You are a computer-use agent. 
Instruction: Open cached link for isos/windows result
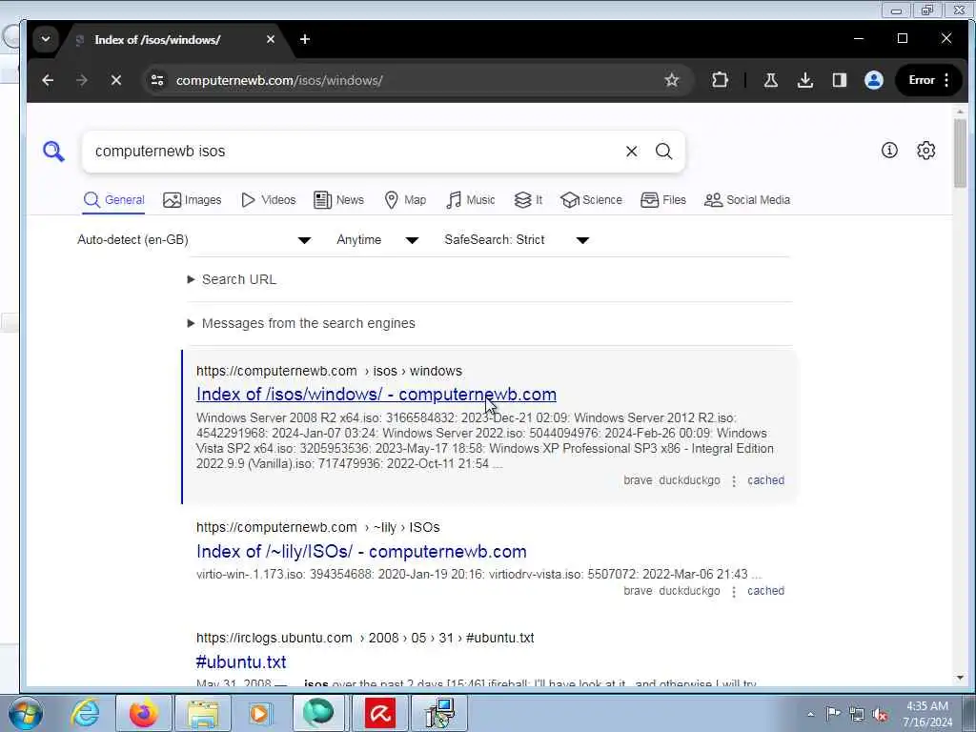pos(765,480)
